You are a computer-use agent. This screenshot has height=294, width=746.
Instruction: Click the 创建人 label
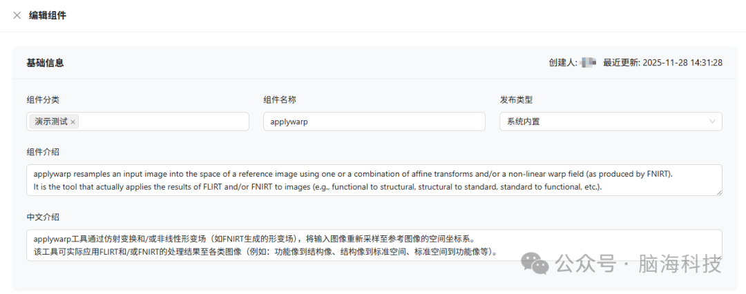pos(563,63)
